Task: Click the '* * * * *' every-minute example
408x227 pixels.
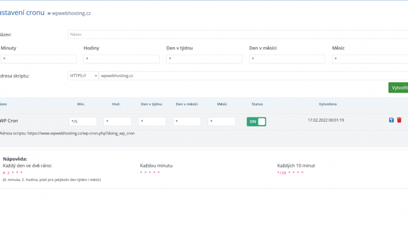Action: coord(150,172)
